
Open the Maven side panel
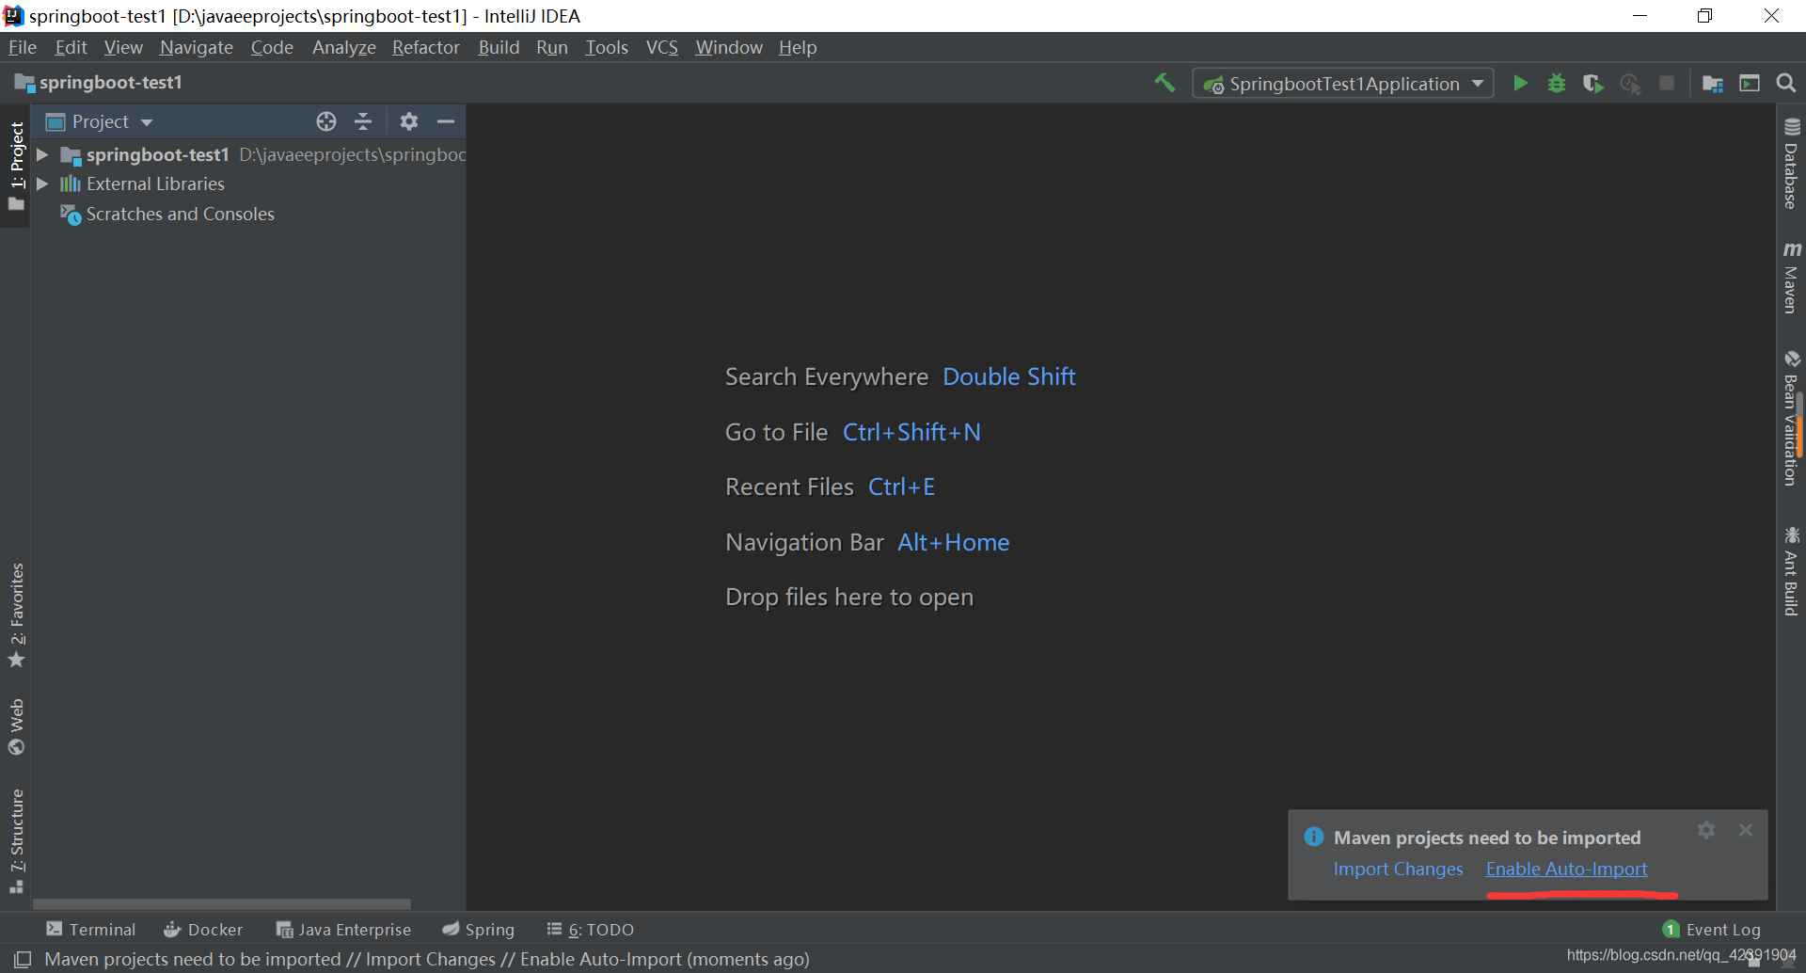click(x=1791, y=278)
